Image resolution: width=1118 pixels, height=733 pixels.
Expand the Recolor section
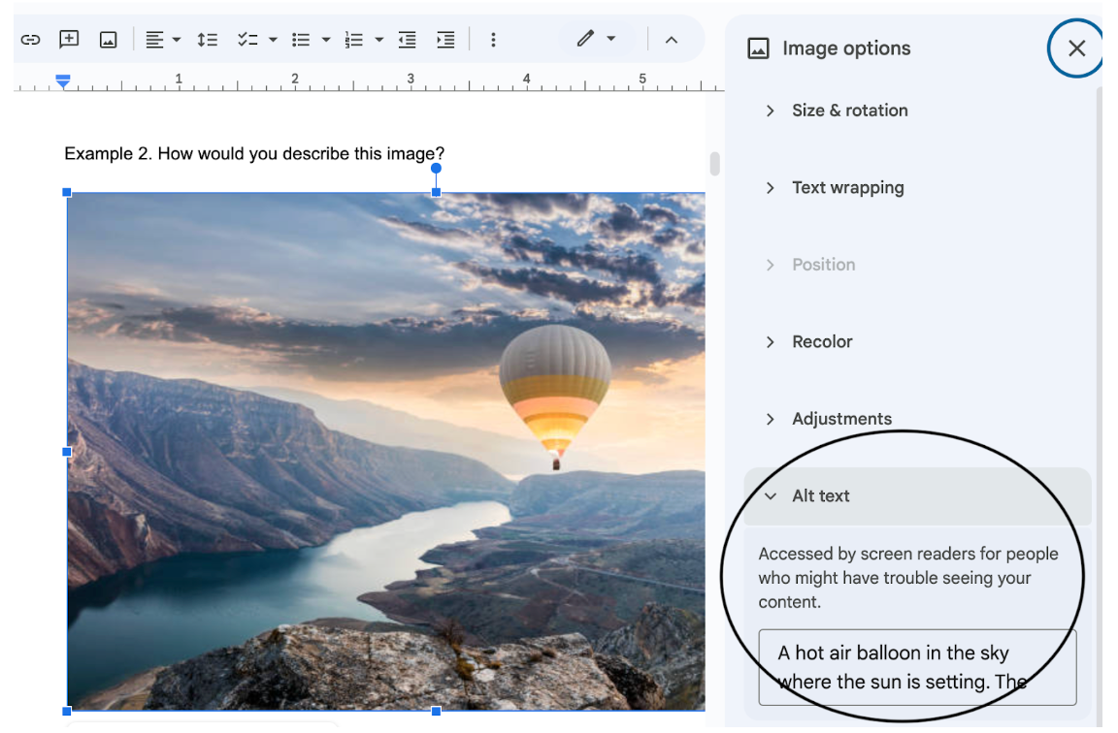821,341
